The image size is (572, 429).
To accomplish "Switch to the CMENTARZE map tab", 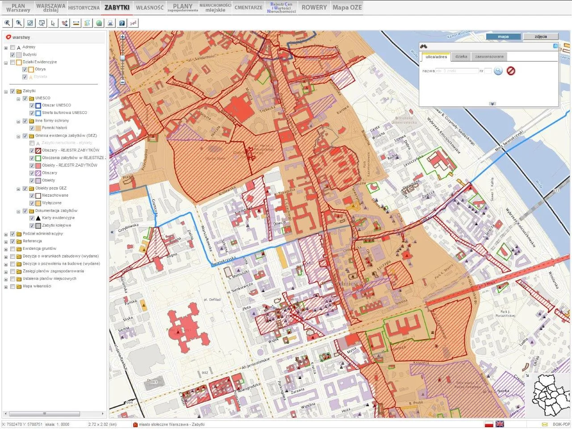I will click(x=248, y=8).
